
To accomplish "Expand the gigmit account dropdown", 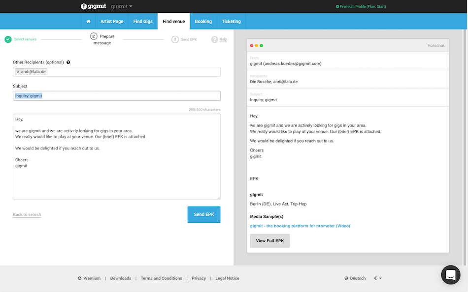I will (x=122, y=6).
